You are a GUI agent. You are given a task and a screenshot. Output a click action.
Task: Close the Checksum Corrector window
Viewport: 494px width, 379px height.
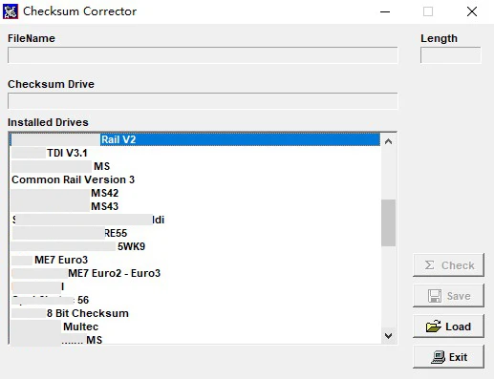(472, 11)
